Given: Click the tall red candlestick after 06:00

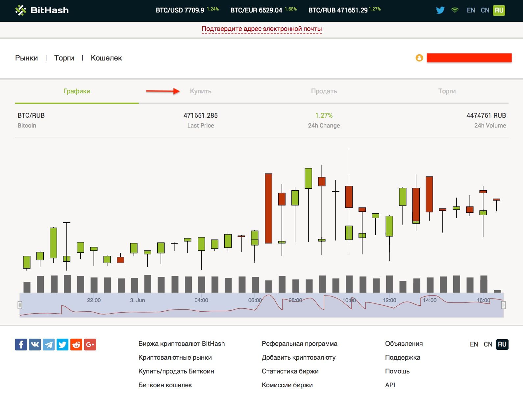Looking at the screenshot, I should [x=268, y=208].
